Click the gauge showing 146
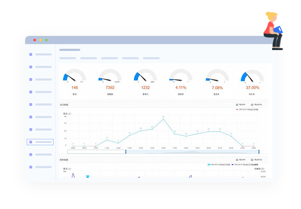The width and height of the screenshot is (301, 209). [x=74, y=75]
